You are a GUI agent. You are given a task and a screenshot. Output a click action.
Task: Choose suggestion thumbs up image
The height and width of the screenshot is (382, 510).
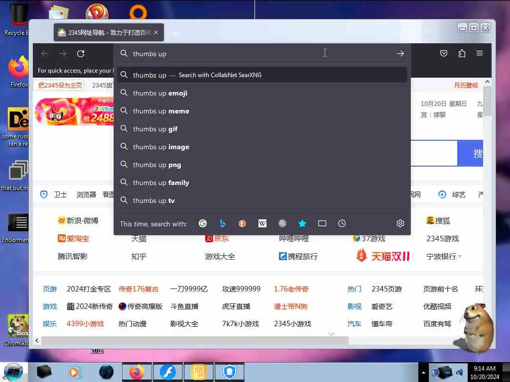[x=262, y=147]
